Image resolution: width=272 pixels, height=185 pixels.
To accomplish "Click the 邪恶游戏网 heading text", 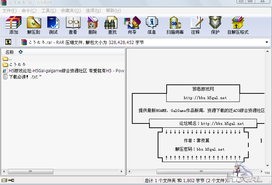I will (x=203, y=89).
